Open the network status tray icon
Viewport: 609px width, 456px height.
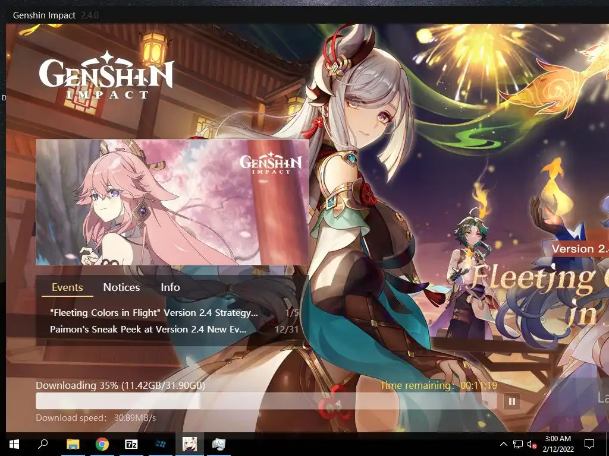point(518,444)
